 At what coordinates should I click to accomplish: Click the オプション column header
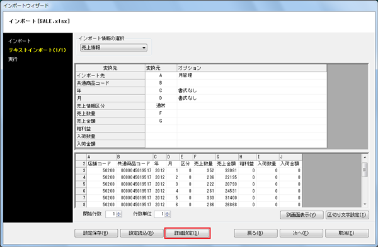pos(251,68)
